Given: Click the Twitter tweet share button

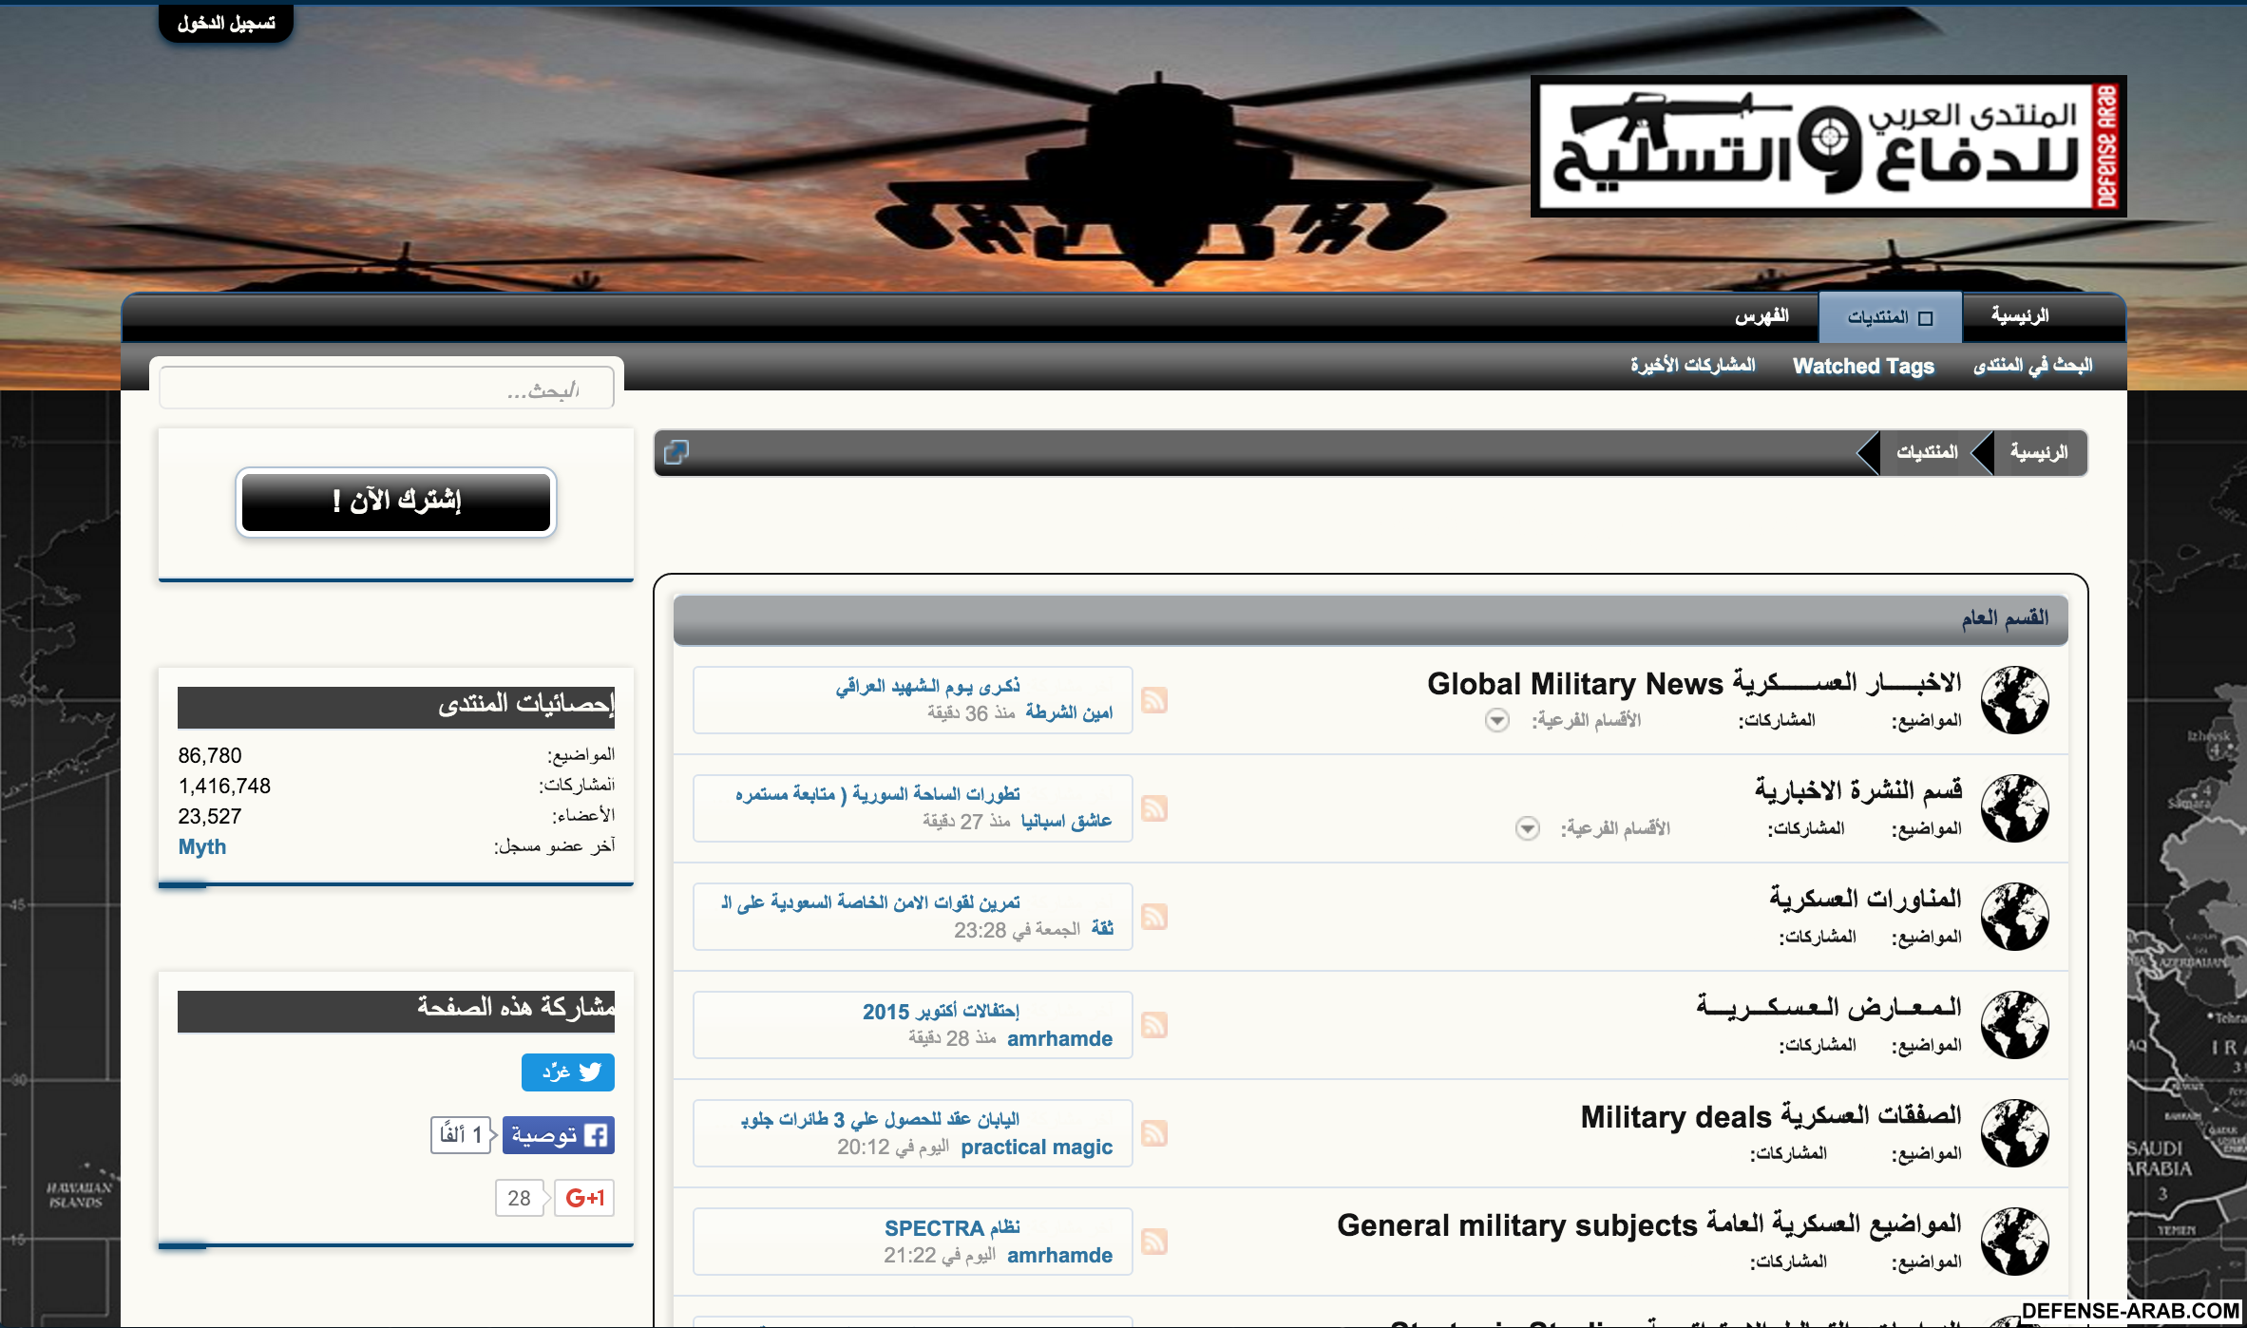Looking at the screenshot, I should 568,1072.
